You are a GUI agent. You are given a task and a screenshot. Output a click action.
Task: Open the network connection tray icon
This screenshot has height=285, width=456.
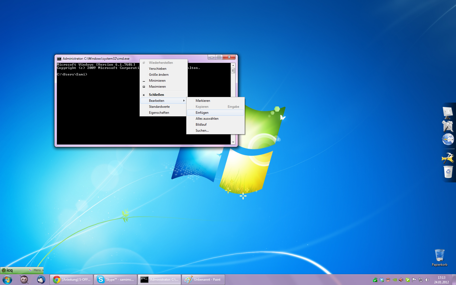pos(420,280)
